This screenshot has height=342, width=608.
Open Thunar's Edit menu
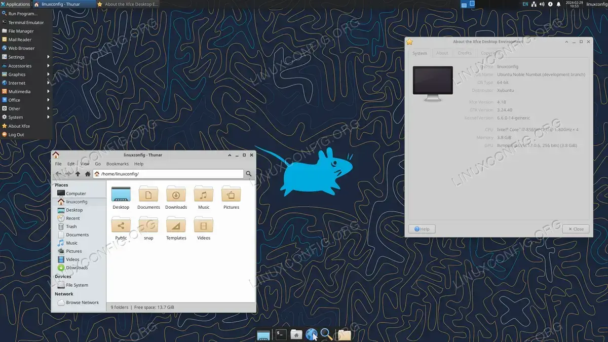71,164
